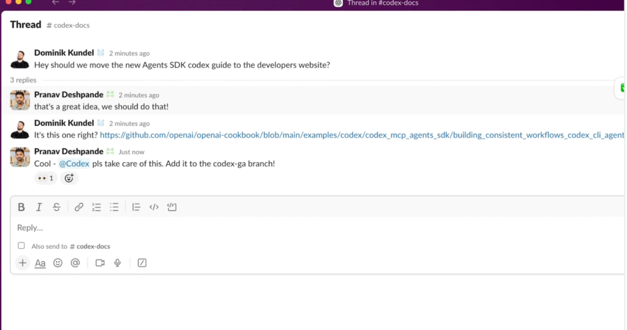The width and height of the screenshot is (627, 330).
Task: Go back using the history back arrow
Action: click(55, 2)
